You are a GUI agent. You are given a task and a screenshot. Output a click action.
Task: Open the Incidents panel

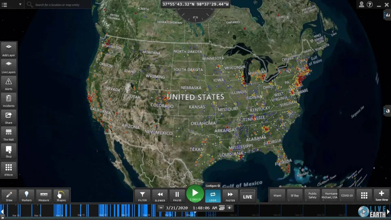click(x=9, y=100)
